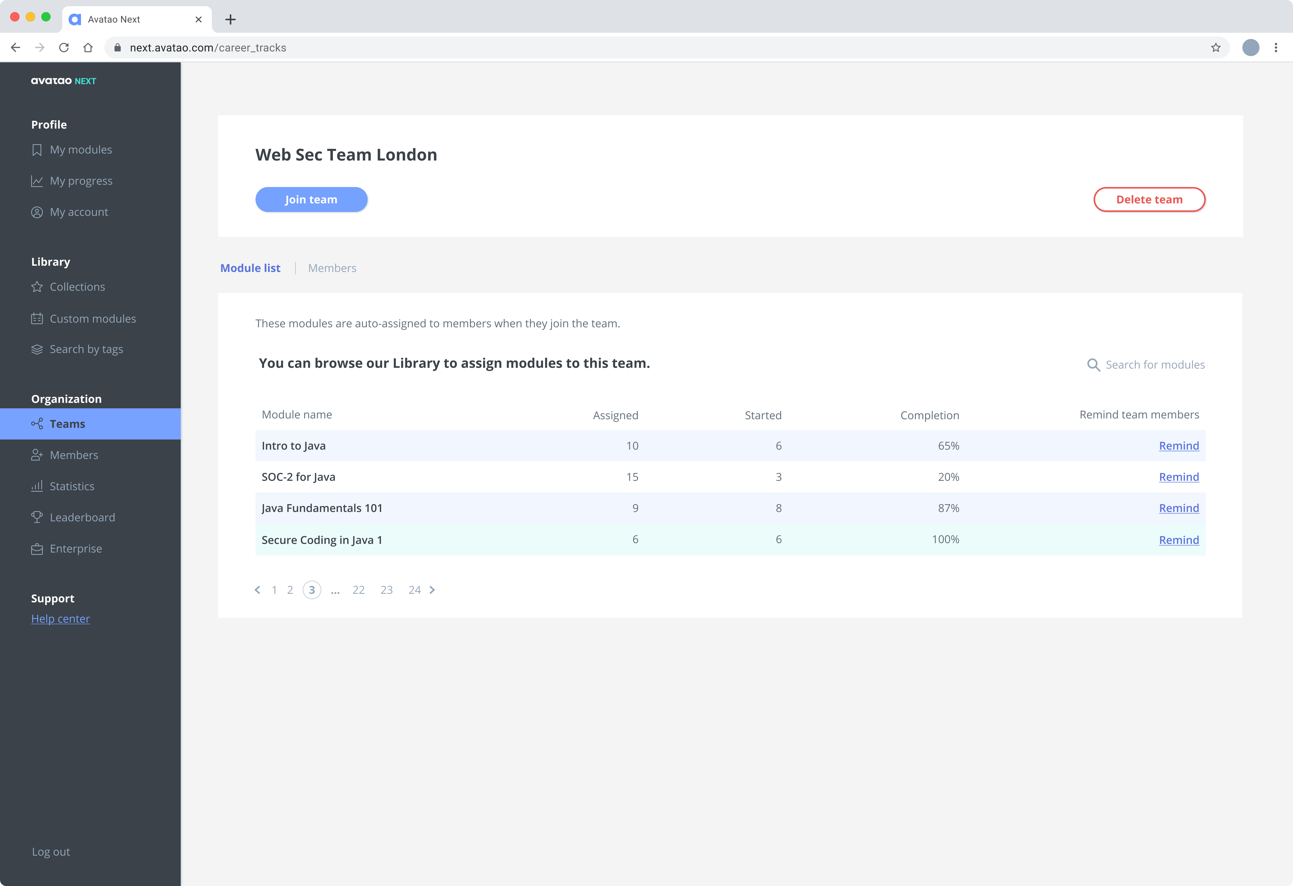The width and height of the screenshot is (1293, 886).
Task: Bookmark this page with the star icon
Action: (1216, 48)
